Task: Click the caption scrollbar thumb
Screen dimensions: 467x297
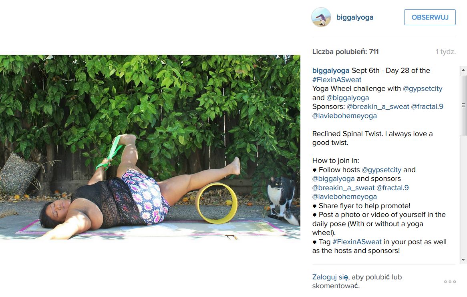Action: pos(463,105)
